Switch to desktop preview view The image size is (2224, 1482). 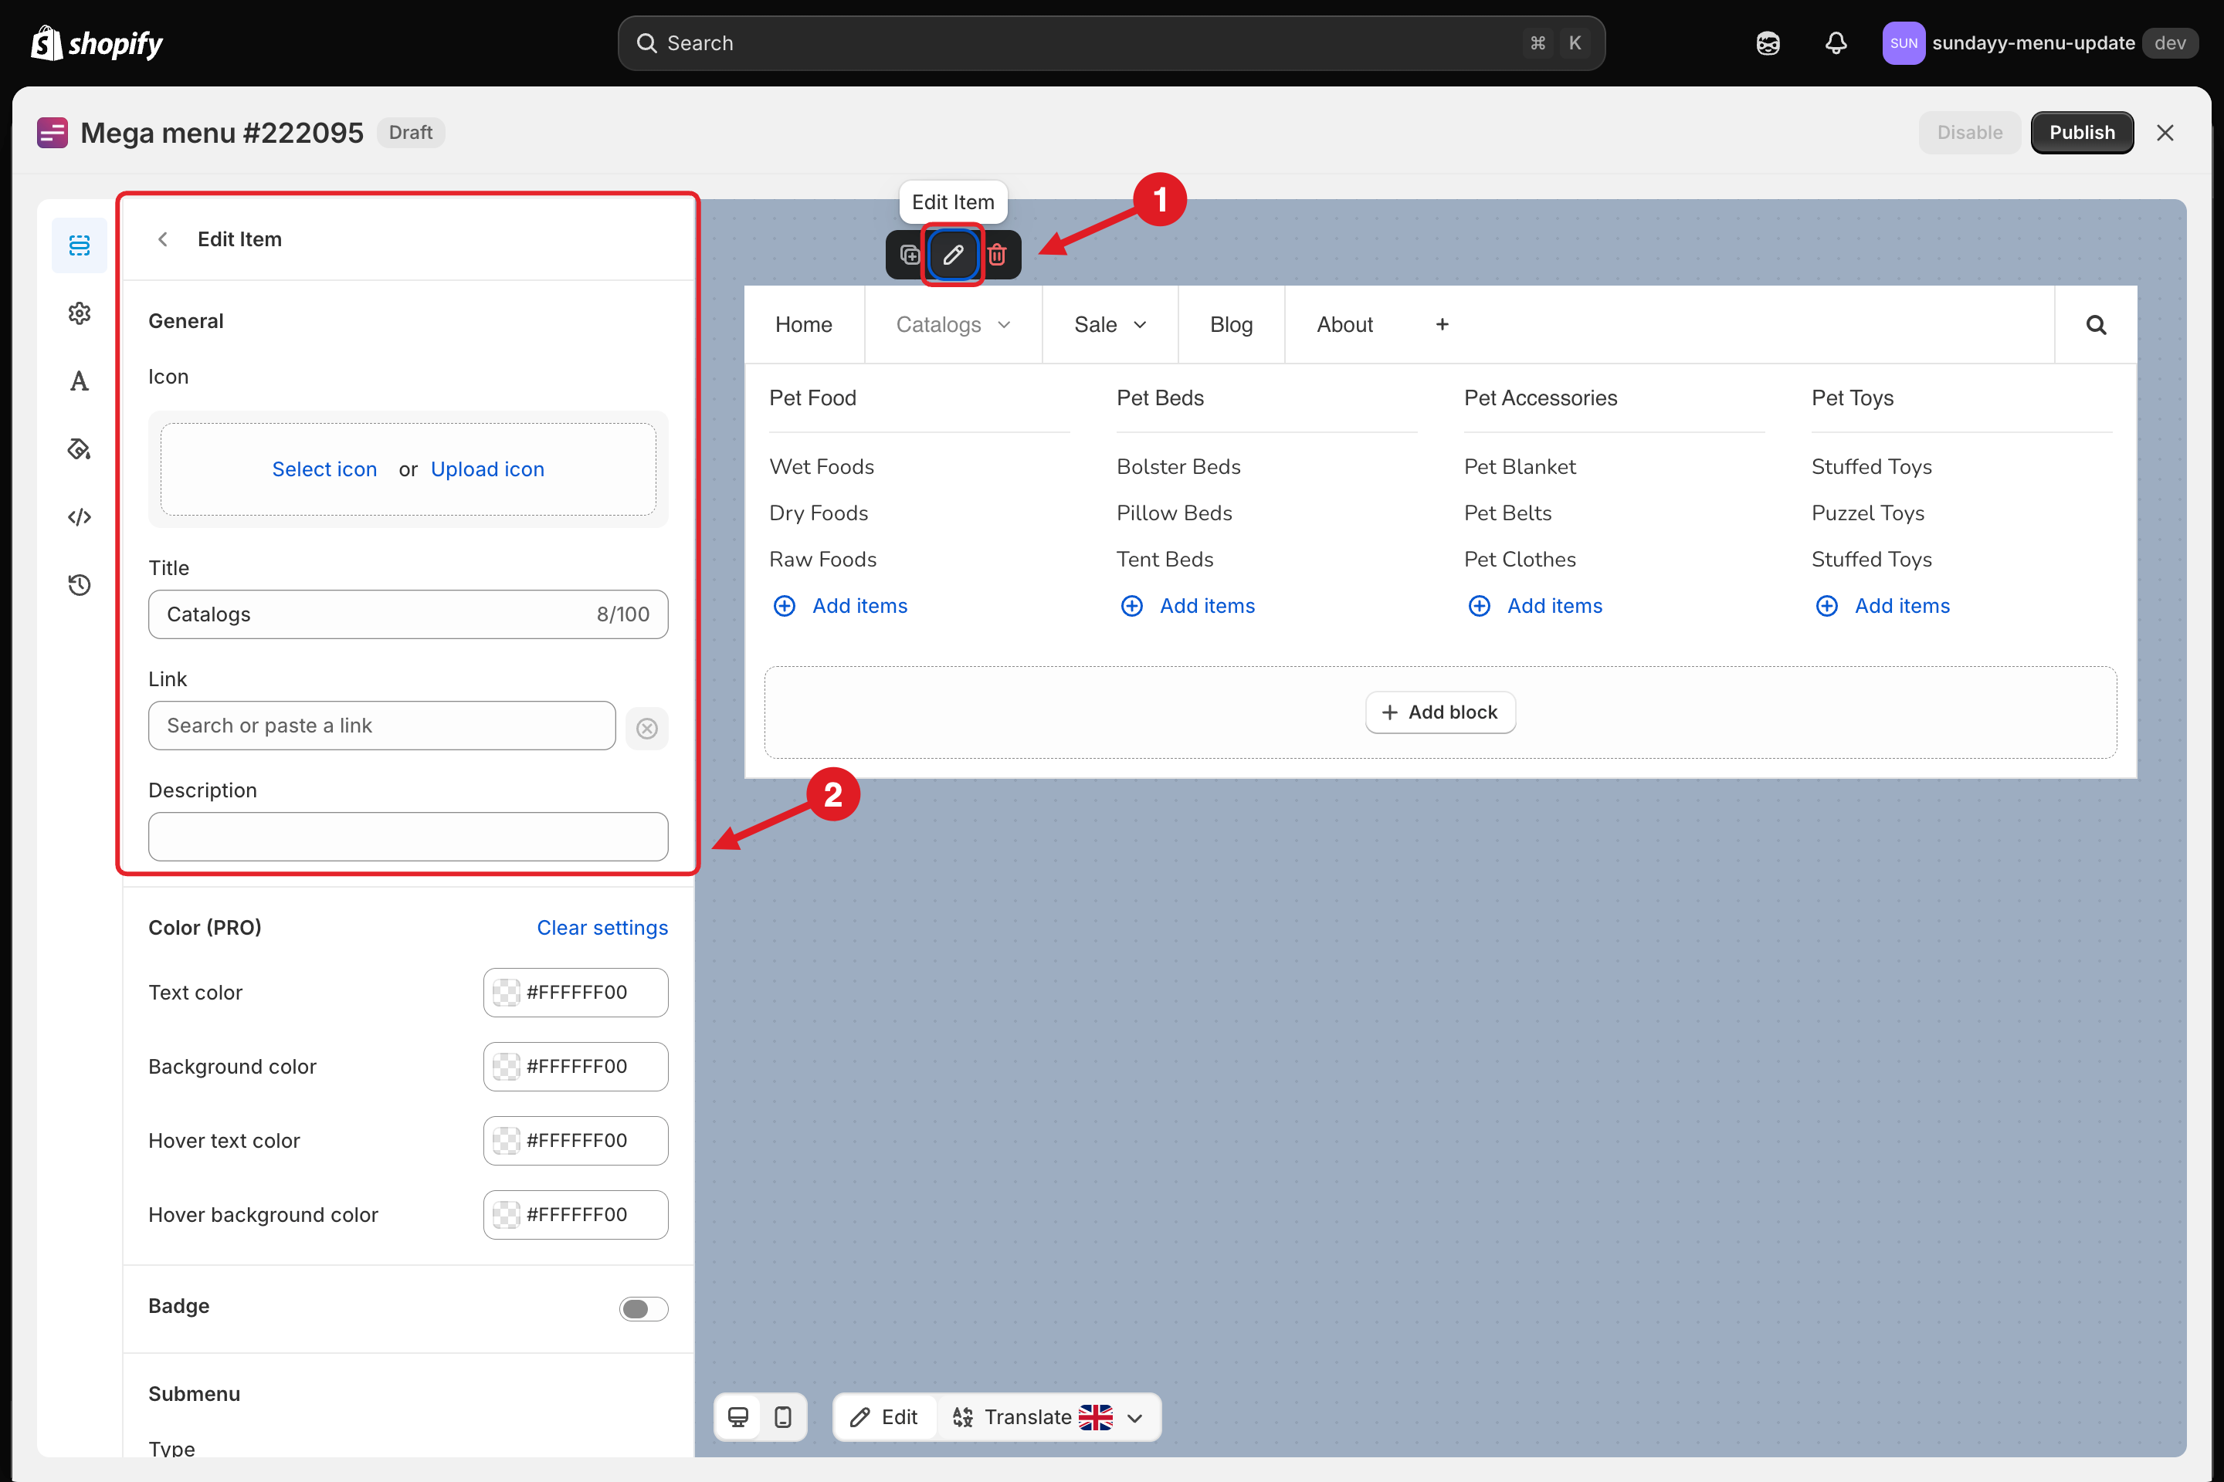(738, 1417)
